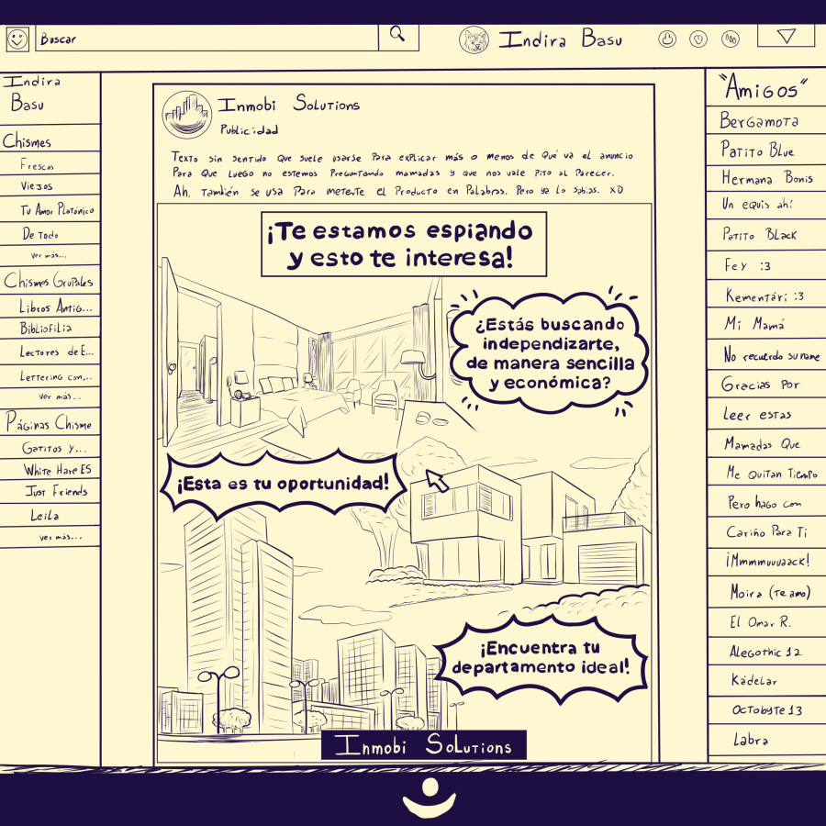Select 'Frescos' in the Chismes menu
The width and height of the screenshot is (826, 826).
(39, 166)
